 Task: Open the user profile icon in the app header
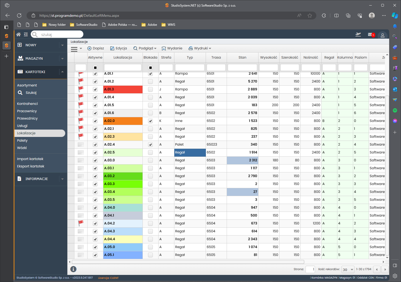(383, 35)
